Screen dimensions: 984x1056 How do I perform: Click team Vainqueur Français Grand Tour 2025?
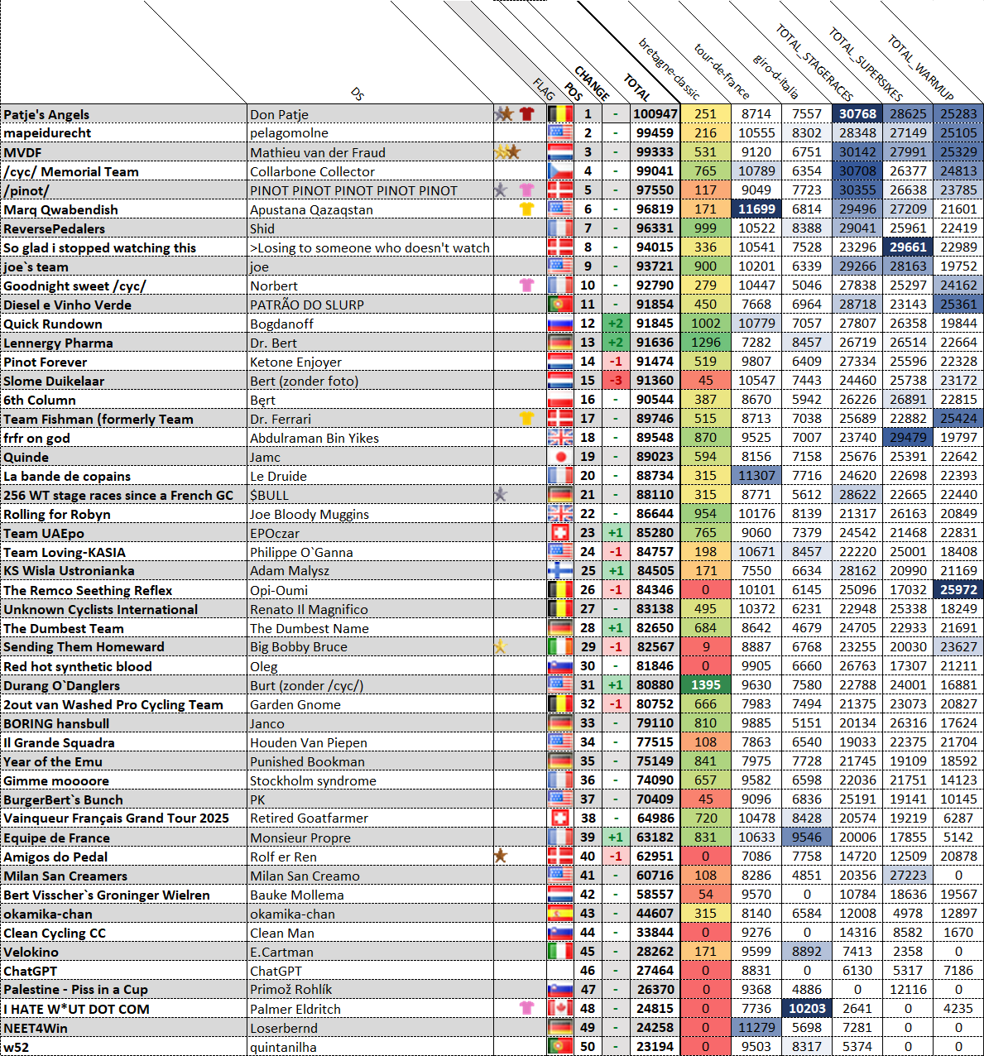(x=116, y=818)
